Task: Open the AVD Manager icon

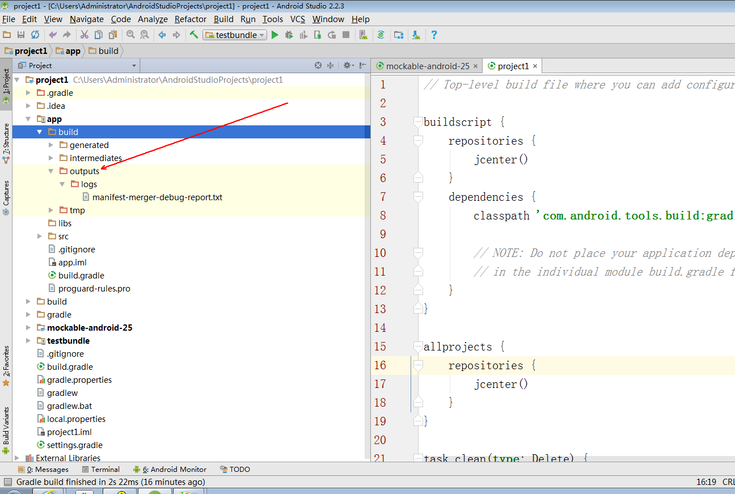Action: point(364,35)
